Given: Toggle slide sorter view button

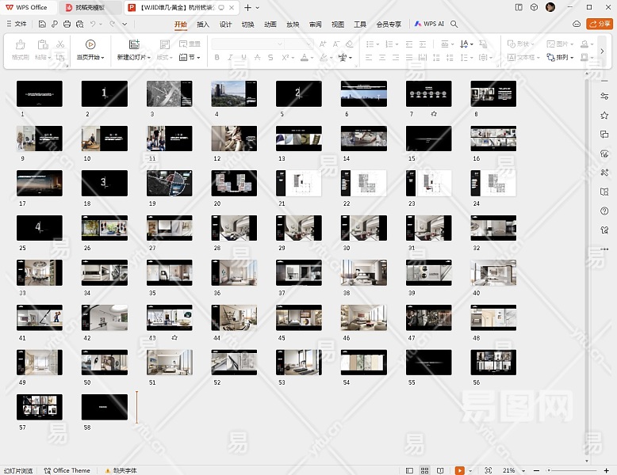Looking at the screenshot, I should tap(423, 470).
